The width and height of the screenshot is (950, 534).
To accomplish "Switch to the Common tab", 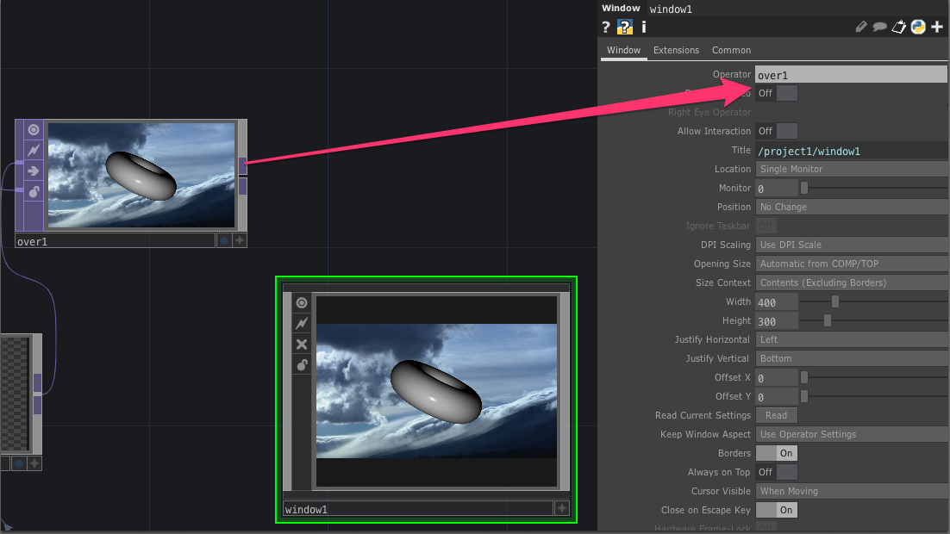I will click(731, 50).
